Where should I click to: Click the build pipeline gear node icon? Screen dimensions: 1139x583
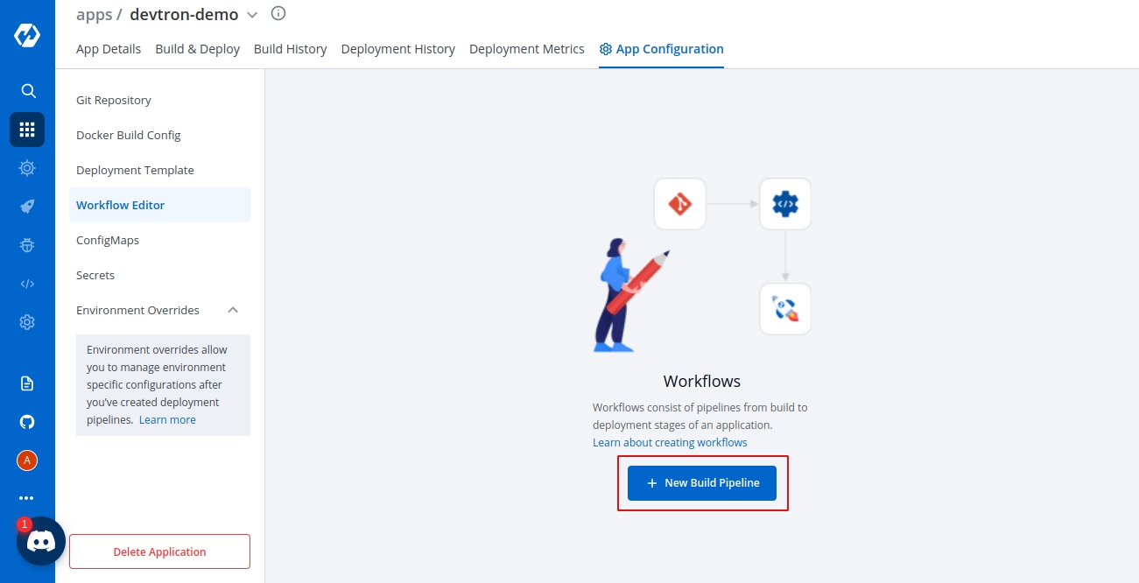point(785,204)
